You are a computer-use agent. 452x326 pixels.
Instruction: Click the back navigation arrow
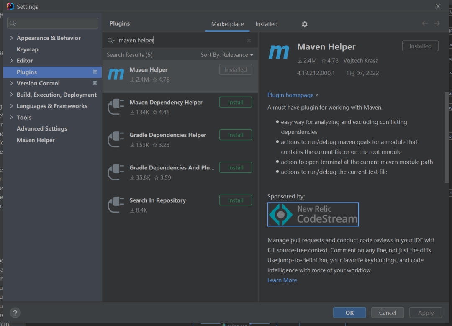pyautogui.click(x=425, y=23)
